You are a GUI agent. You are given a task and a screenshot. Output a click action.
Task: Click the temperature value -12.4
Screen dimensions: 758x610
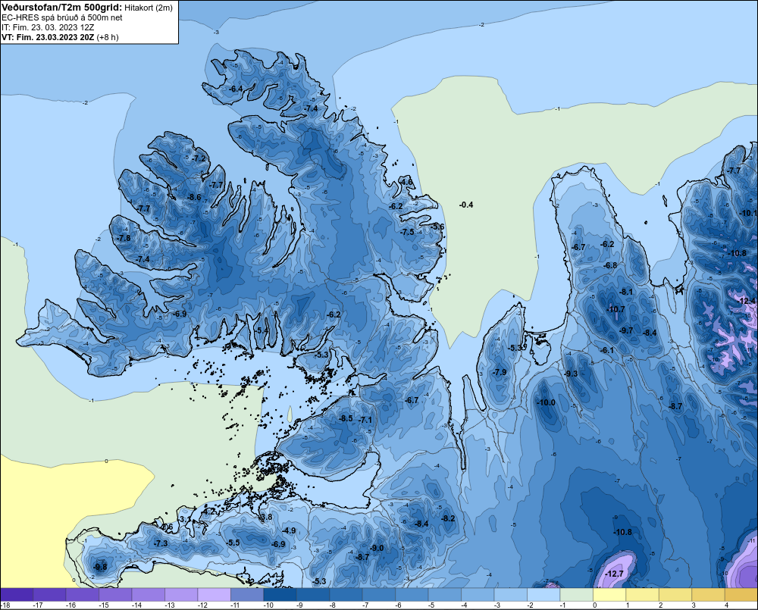pyautogui.click(x=747, y=301)
